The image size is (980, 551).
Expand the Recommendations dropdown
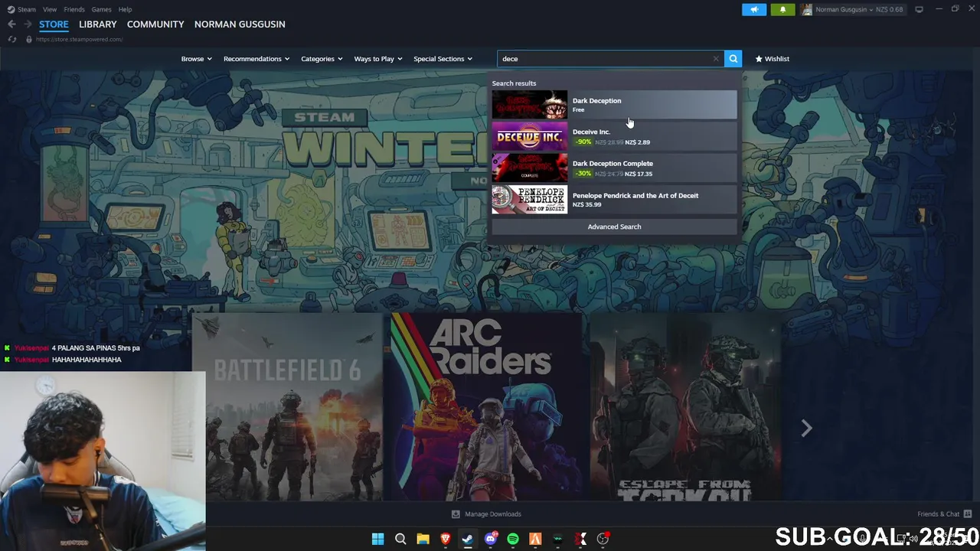[256, 59]
